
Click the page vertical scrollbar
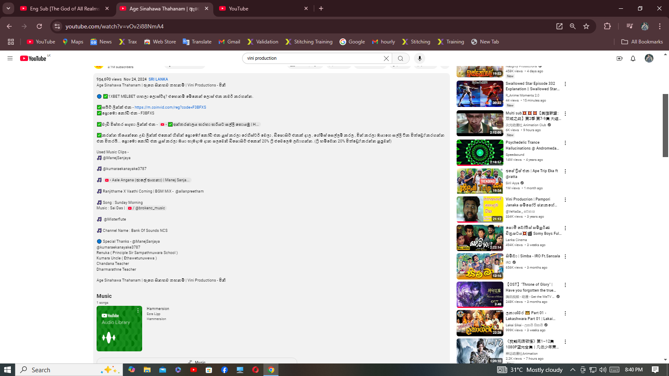[x=666, y=125]
